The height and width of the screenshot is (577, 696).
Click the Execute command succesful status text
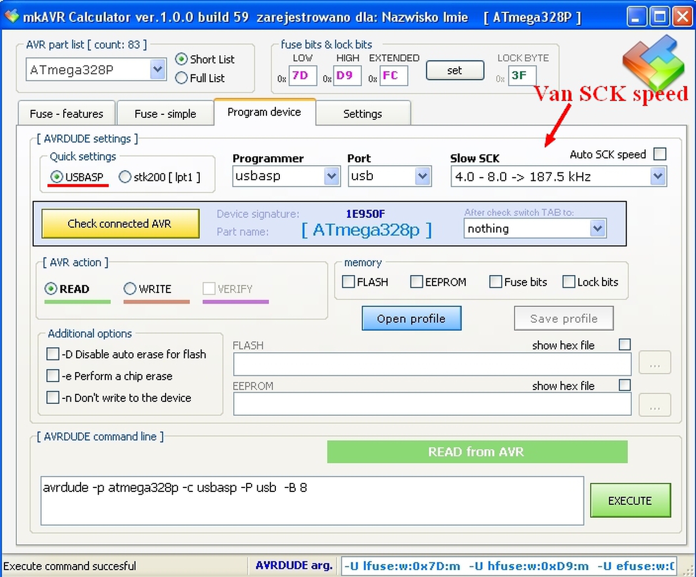(70, 566)
